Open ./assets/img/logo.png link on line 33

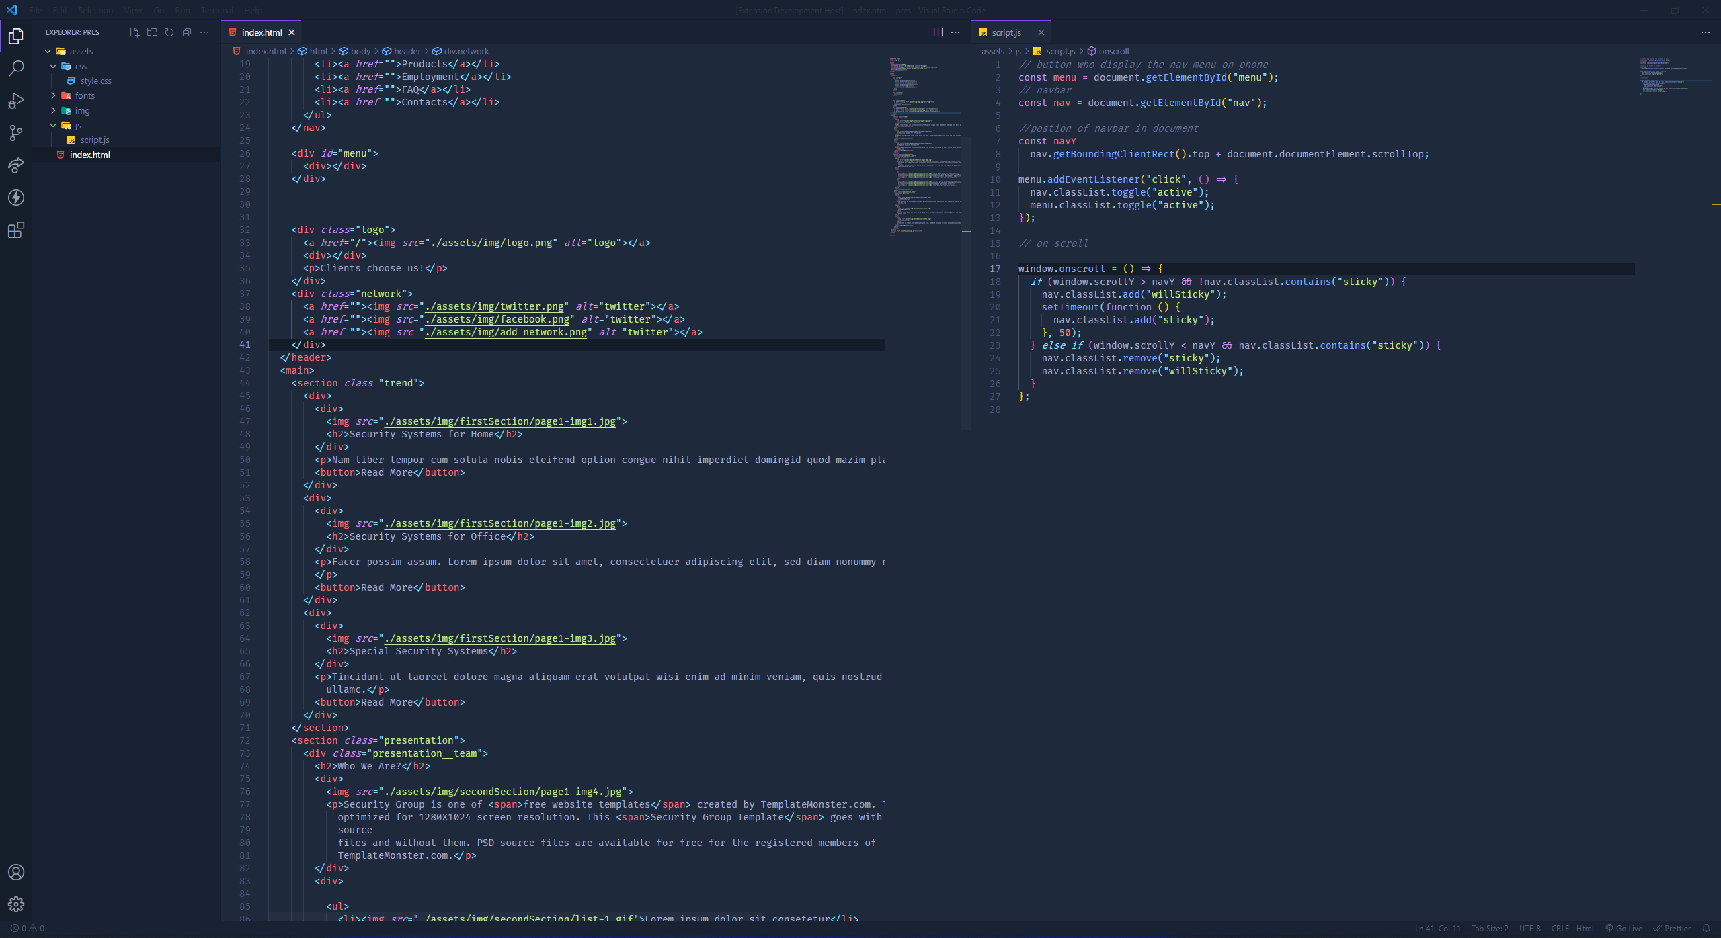[x=491, y=243]
